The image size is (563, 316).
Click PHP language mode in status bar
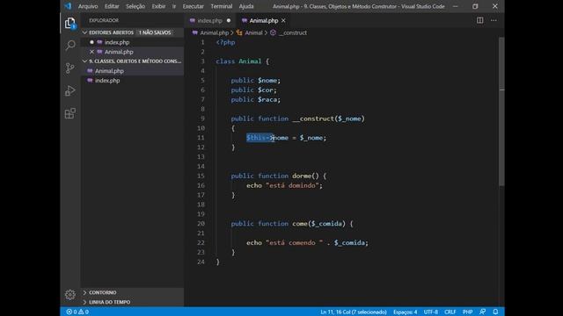click(467, 312)
